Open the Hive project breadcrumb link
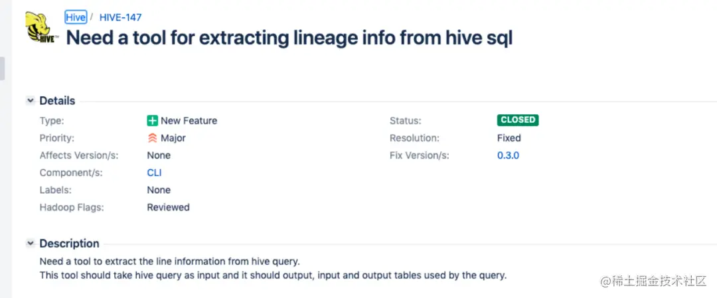The image size is (717, 298). (76, 17)
